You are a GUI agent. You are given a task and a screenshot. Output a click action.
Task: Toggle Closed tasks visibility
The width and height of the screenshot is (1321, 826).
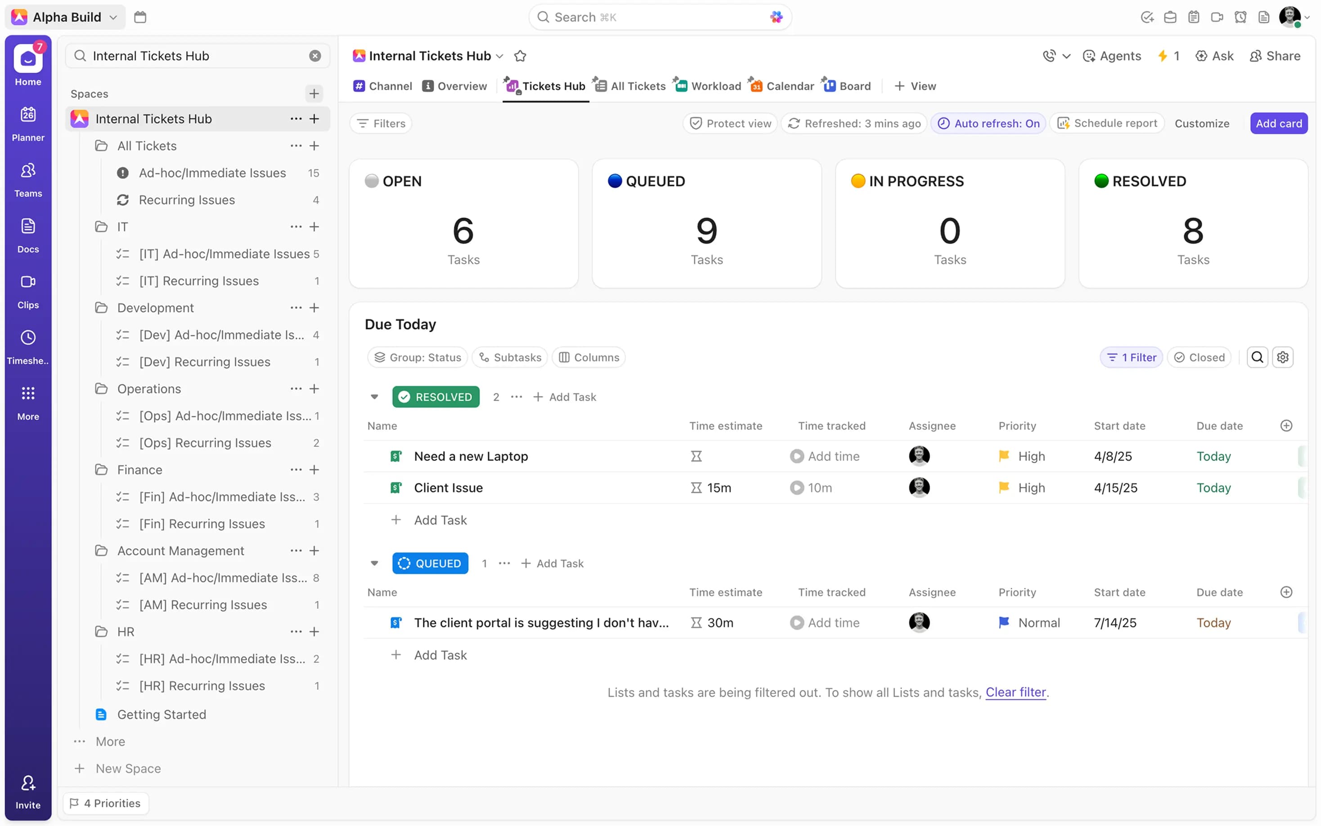(x=1199, y=357)
